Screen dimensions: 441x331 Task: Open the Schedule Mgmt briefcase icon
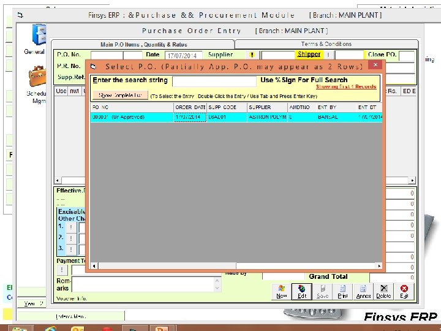tap(37, 76)
